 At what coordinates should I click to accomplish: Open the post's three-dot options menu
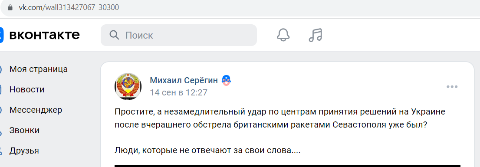(452, 87)
